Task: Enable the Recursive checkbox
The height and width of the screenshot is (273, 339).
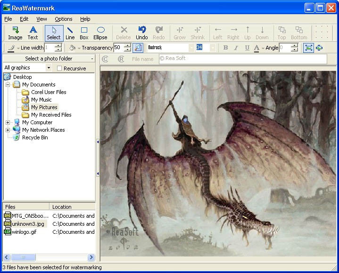Action: click(59, 68)
